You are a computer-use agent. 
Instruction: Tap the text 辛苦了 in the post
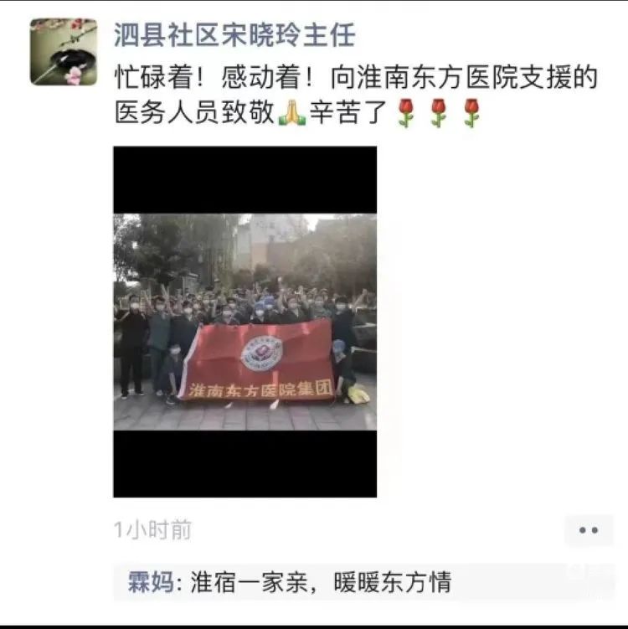pyautogui.click(x=348, y=112)
